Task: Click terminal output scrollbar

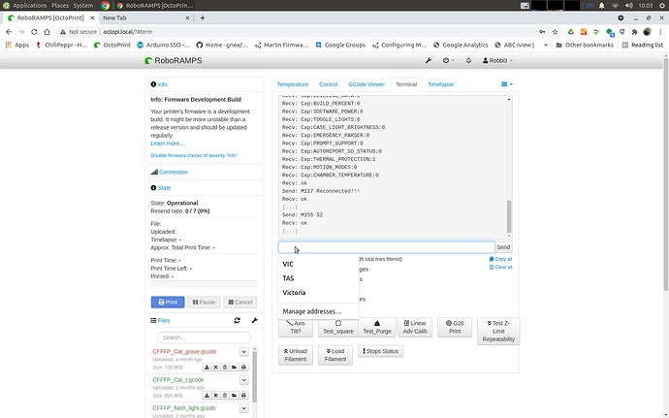Action: 509,216
